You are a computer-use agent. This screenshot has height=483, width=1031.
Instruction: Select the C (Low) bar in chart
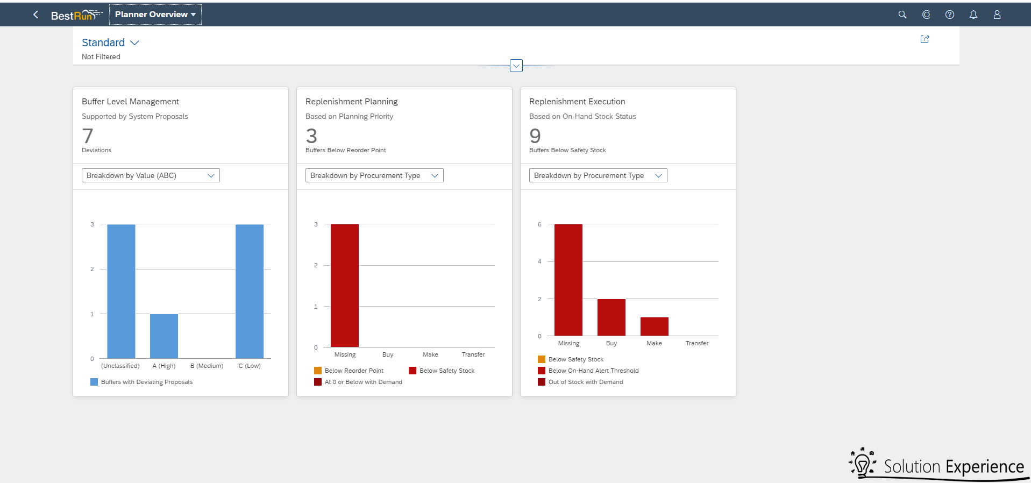point(250,291)
